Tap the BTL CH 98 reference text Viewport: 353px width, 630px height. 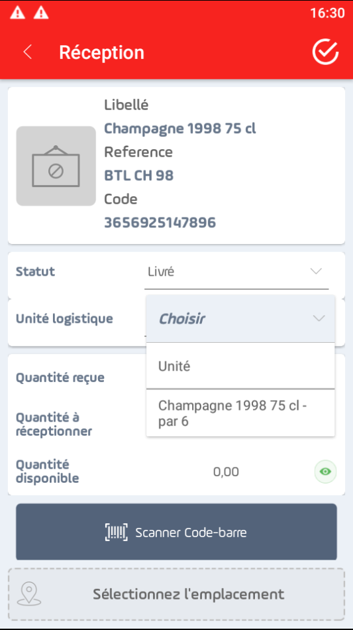pos(139,175)
